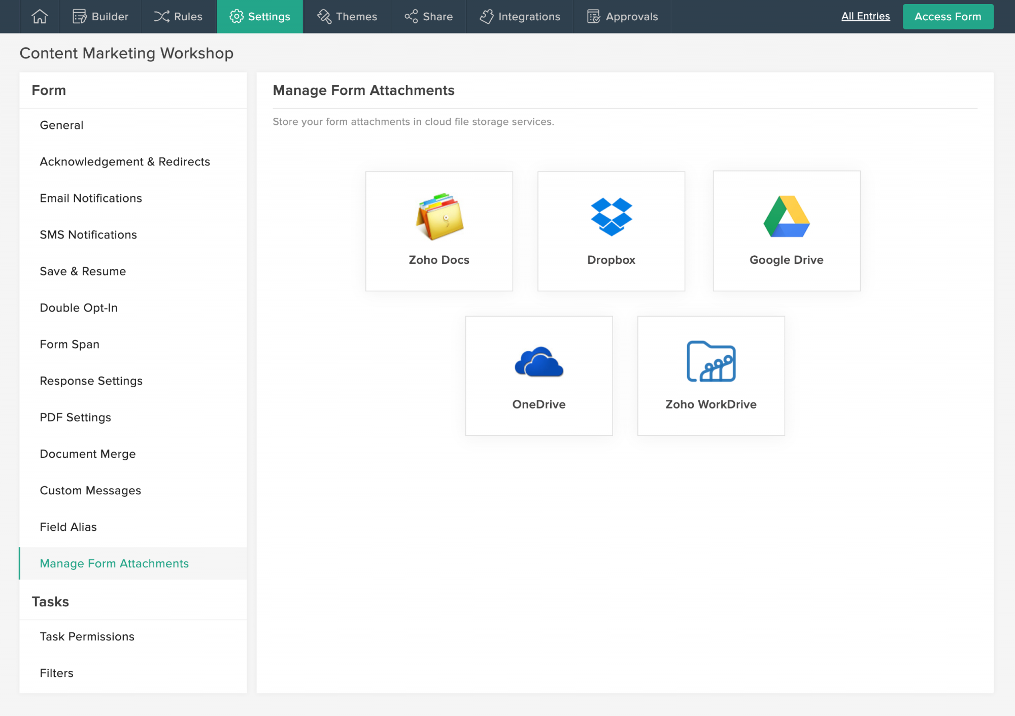Click the Content Marketing Workshop title
The image size is (1015, 716).
coord(126,53)
